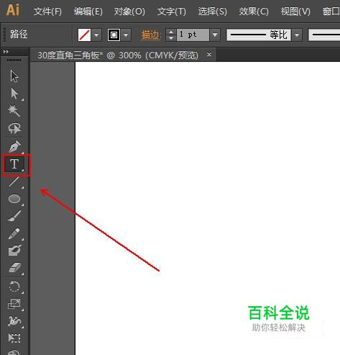
Task: Click the 描边 stroke panel link
Action: click(150, 35)
